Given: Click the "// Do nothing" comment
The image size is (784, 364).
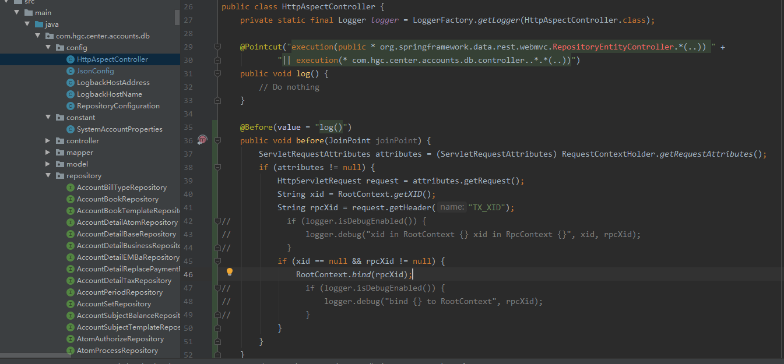Looking at the screenshot, I should [289, 87].
